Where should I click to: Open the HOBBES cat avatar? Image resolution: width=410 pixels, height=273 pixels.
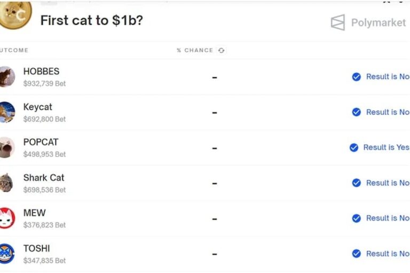(7, 77)
